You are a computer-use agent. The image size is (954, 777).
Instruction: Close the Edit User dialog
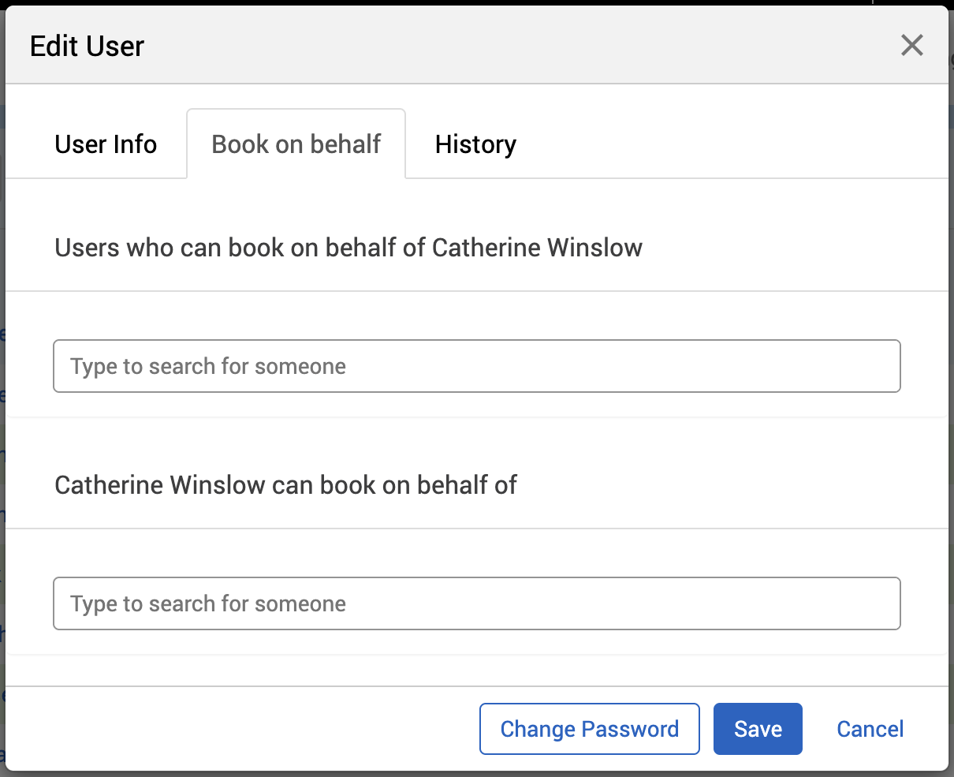tap(911, 46)
